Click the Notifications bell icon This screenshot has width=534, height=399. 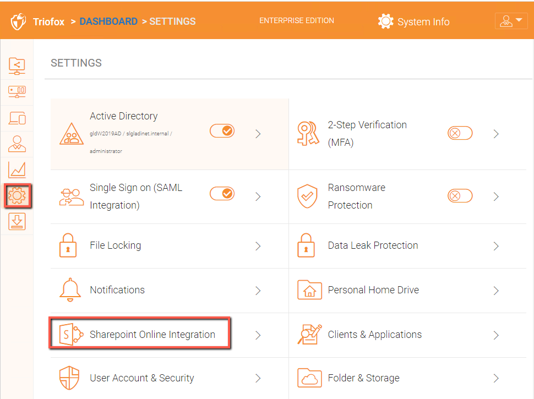click(70, 289)
